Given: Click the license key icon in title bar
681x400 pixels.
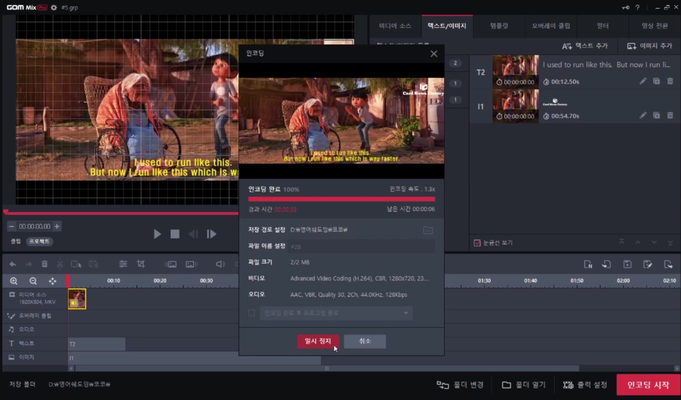Looking at the screenshot, I should pos(625,8).
